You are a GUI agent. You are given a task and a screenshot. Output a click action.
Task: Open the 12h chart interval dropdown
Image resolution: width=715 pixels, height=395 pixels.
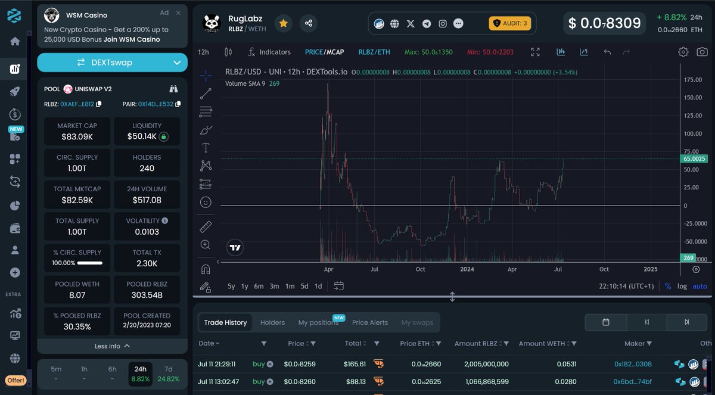click(204, 52)
